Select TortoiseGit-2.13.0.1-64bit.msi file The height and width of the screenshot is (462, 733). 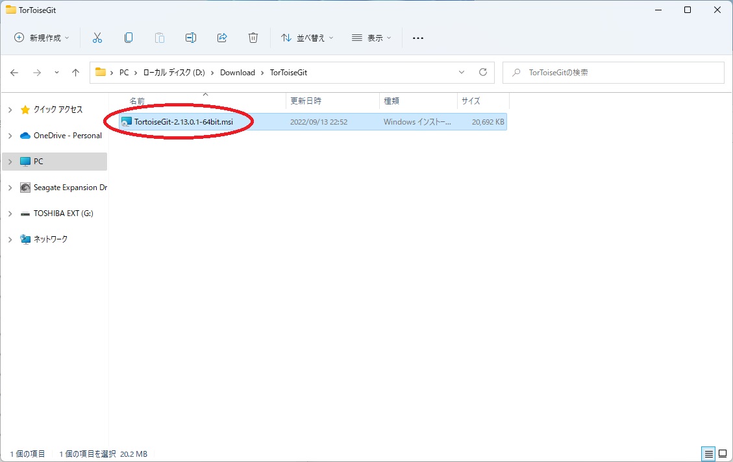(184, 122)
